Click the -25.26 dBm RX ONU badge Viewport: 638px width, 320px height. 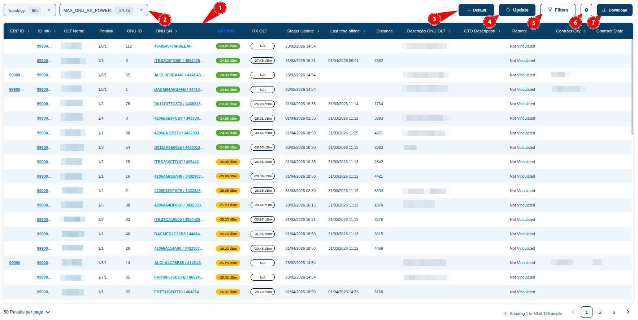pos(228,263)
